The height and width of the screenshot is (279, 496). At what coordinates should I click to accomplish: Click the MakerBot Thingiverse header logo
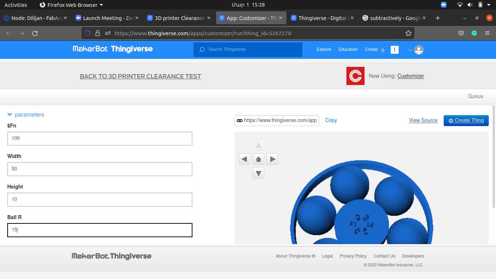click(x=113, y=49)
